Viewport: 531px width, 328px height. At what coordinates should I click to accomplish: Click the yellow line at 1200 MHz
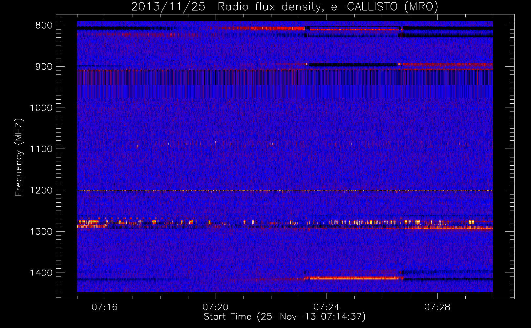[285, 191]
